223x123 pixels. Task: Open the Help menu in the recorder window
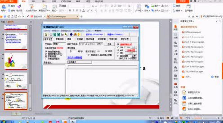click(98, 31)
